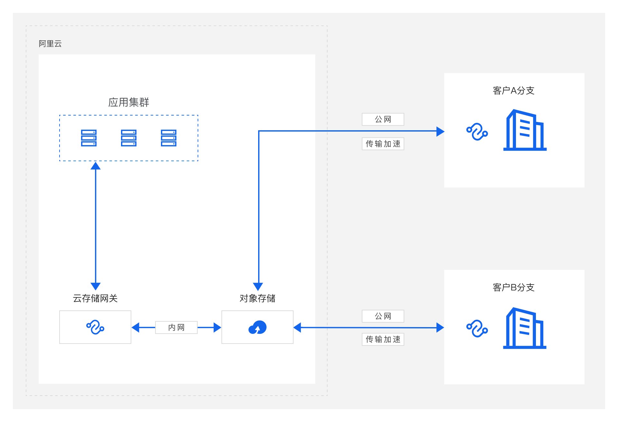Screen dimensions: 618x422
Task: Click the gateway icon in 客户B分支
Action: 477,328
